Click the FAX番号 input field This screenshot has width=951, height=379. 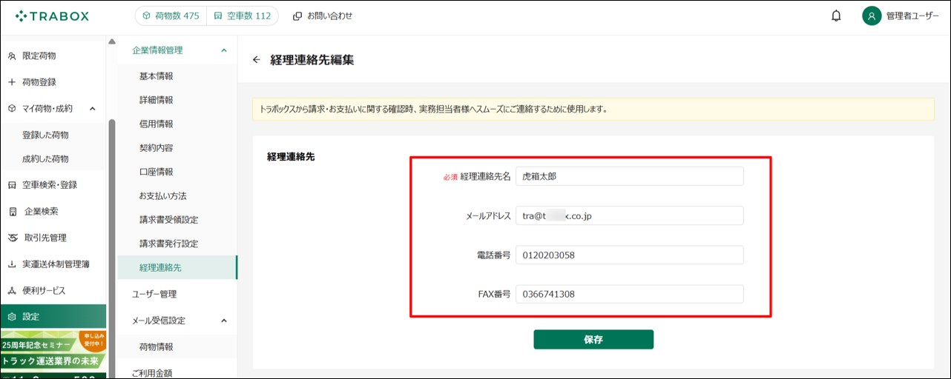[629, 295]
